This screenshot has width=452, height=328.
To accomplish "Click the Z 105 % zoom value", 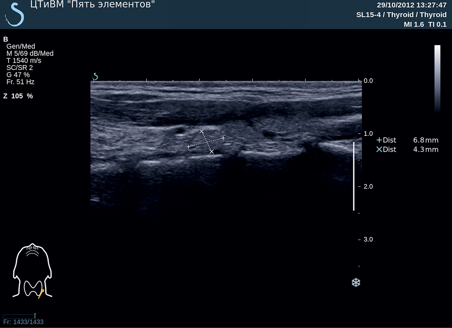I will coord(18,96).
